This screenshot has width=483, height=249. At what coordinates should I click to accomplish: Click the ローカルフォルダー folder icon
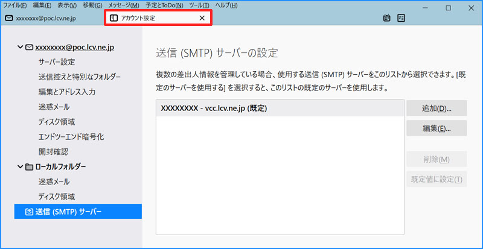[29, 166]
